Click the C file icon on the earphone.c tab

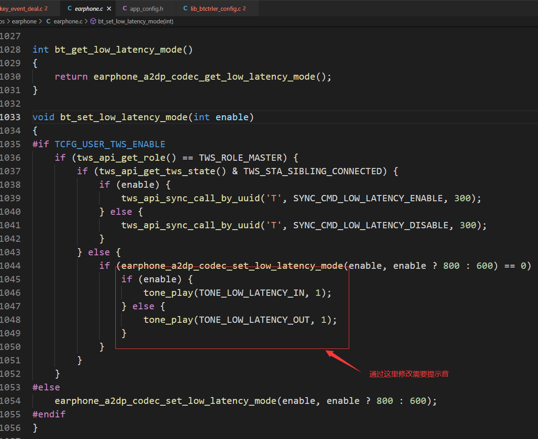70,8
